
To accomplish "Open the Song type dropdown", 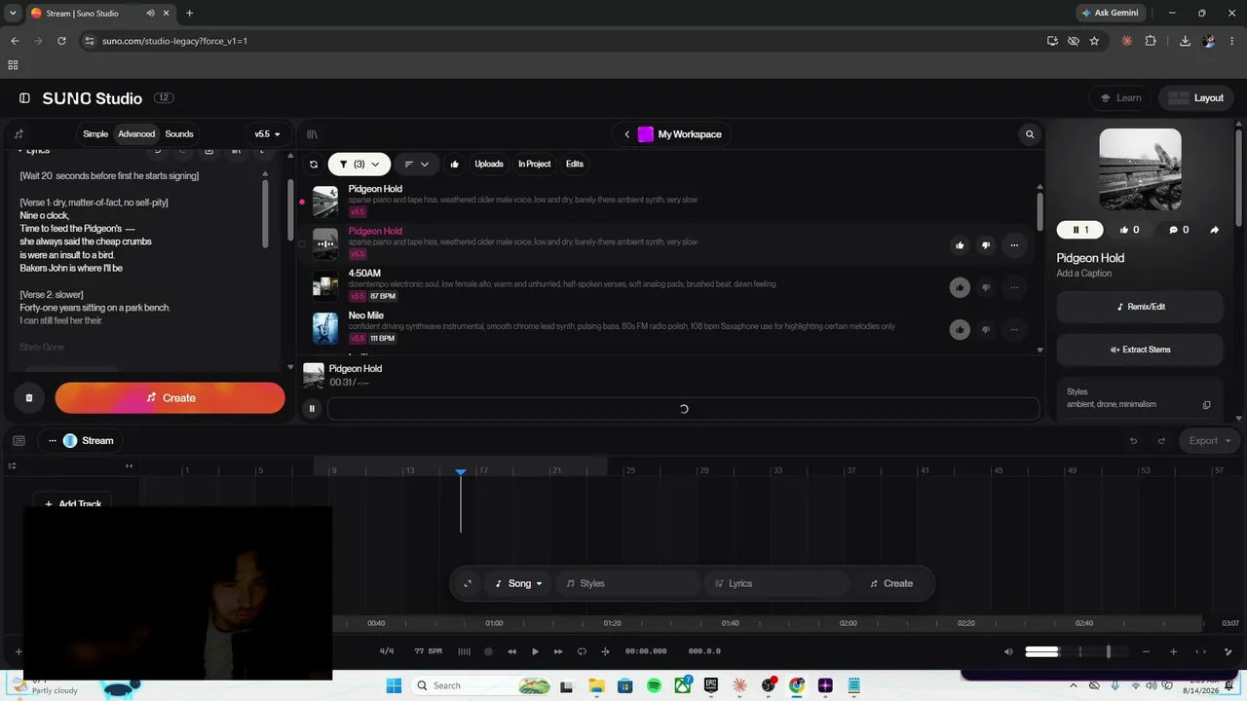I will coord(518,583).
